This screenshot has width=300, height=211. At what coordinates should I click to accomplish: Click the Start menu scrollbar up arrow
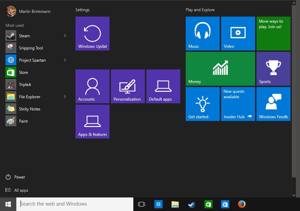click(x=294, y=3)
